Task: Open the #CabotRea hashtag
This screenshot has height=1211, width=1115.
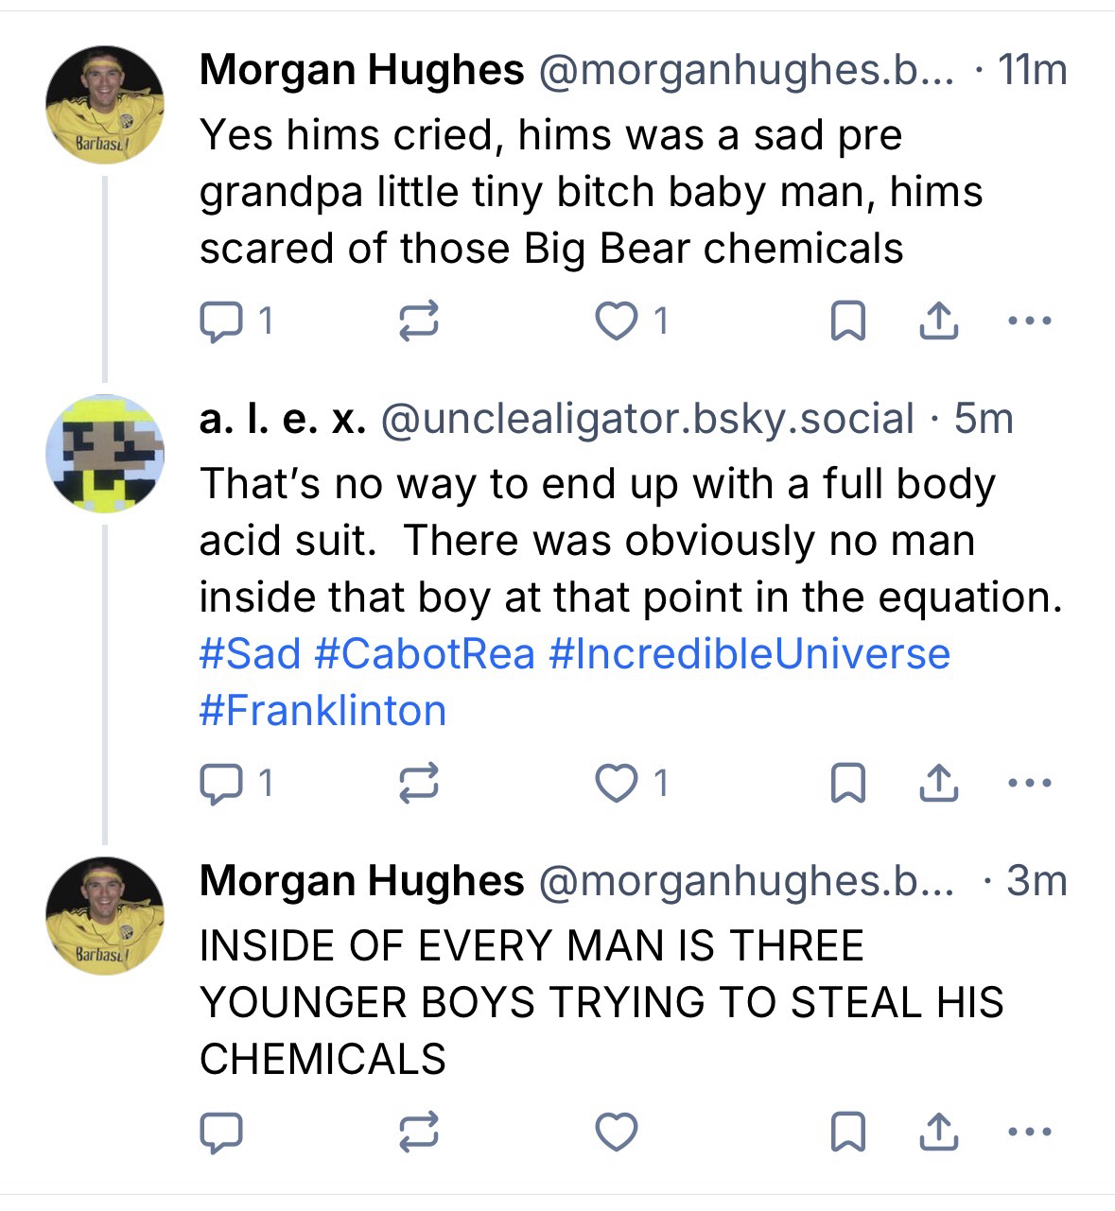Action: tap(425, 653)
